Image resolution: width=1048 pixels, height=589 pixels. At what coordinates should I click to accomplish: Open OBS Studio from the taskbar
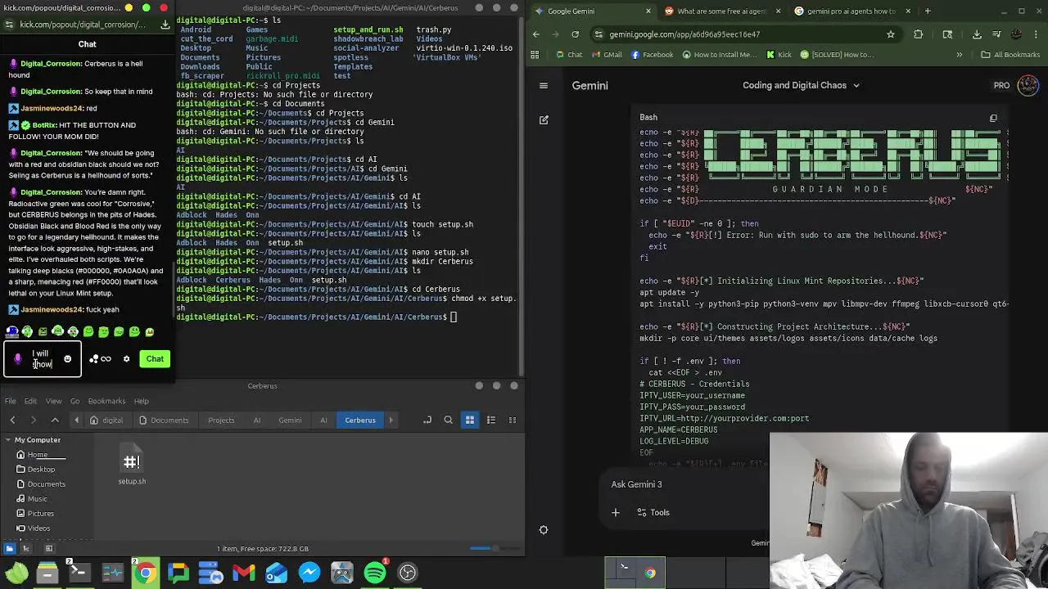point(408,573)
